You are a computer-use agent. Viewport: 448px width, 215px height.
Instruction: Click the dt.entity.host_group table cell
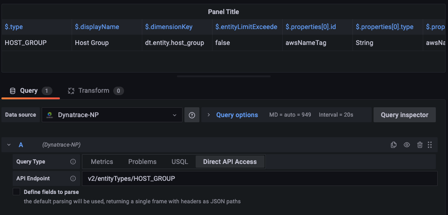click(x=177, y=43)
